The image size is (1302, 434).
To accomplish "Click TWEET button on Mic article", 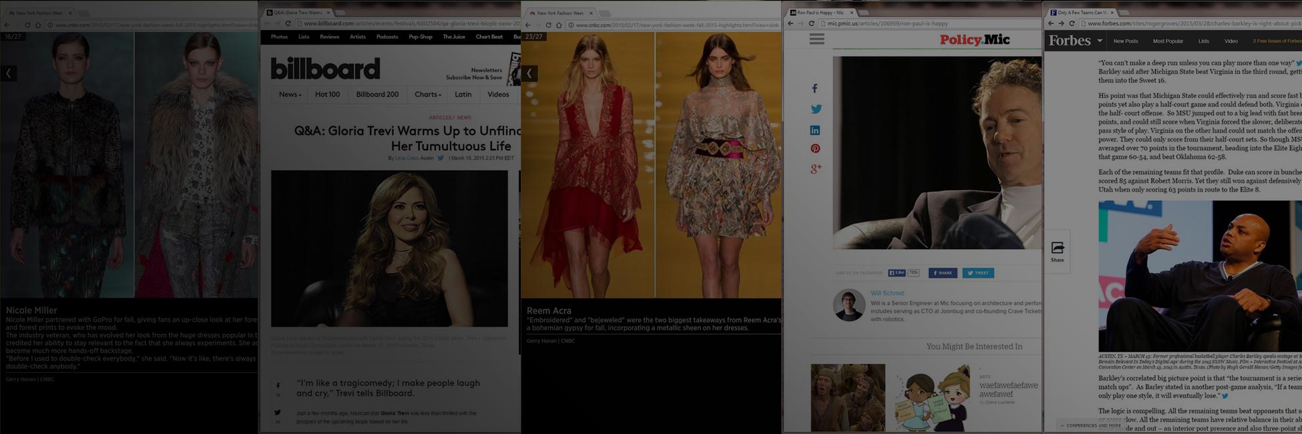I will (978, 273).
